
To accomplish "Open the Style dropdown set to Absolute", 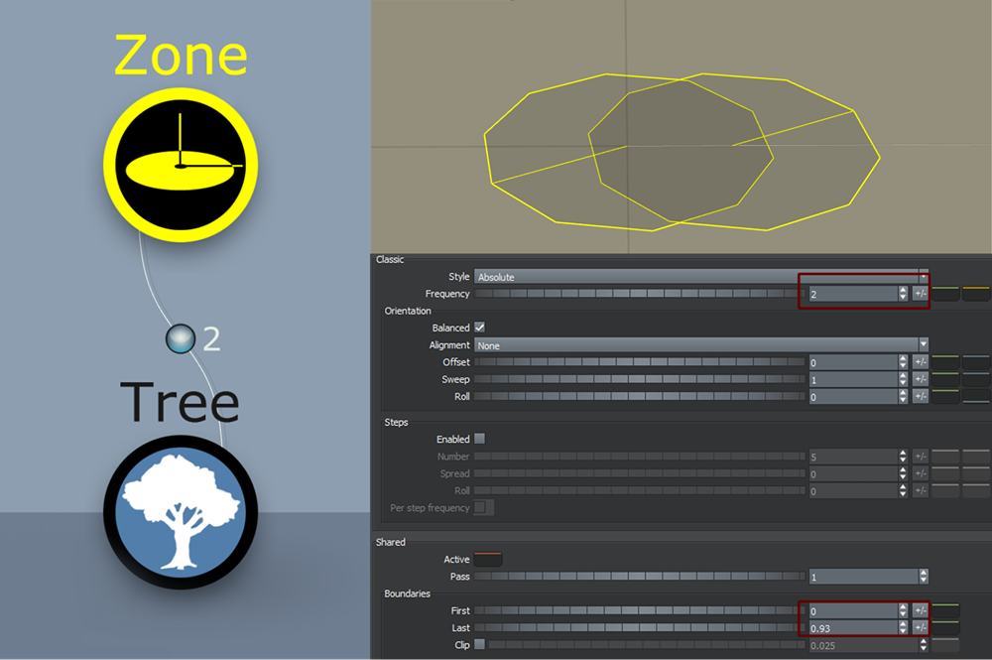I will (x=701, y=277).
